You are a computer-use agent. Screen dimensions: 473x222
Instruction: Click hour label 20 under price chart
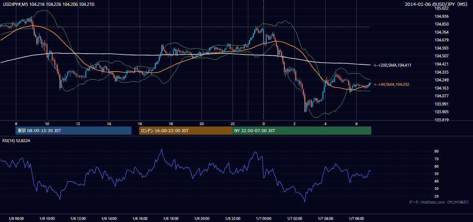click(202, 124)
